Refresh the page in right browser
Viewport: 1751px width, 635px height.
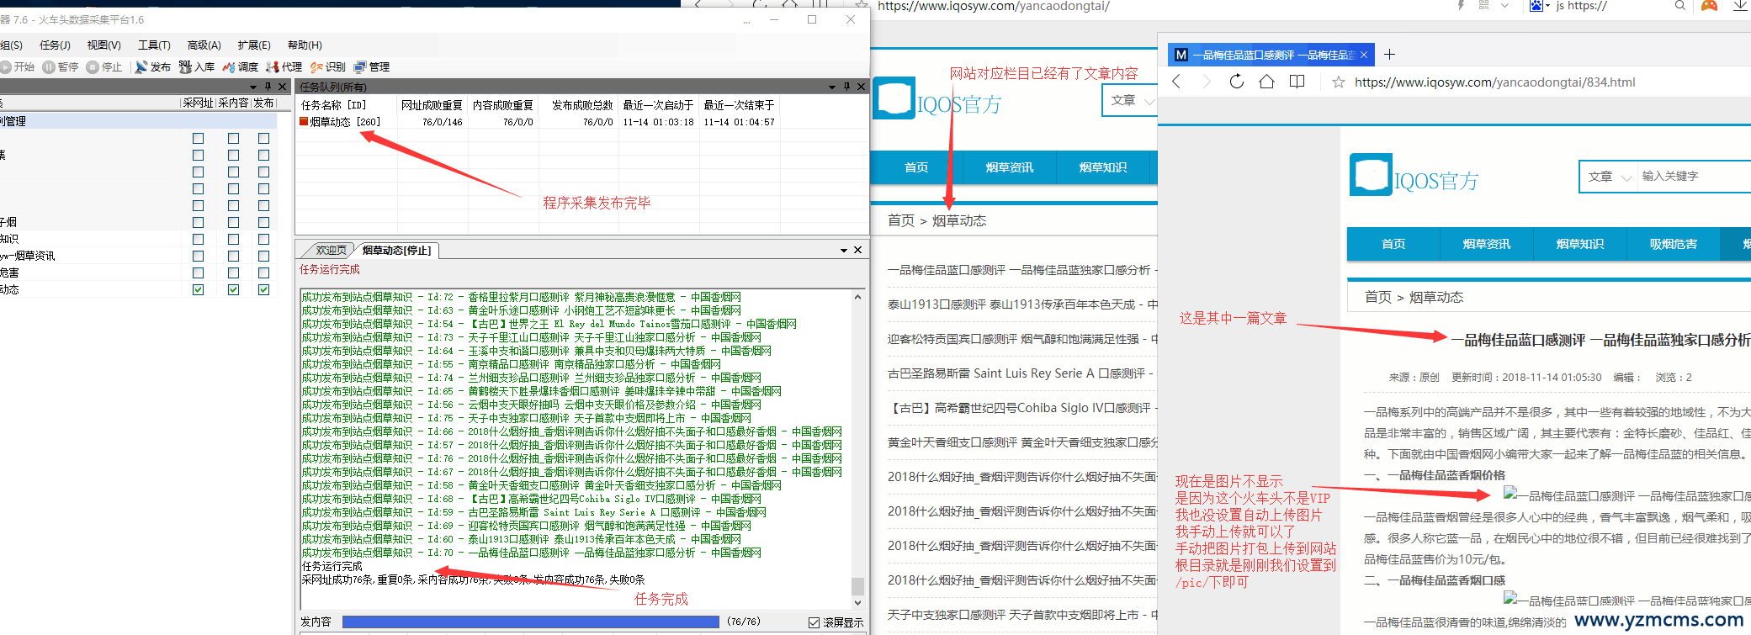tap(1237, 82)
